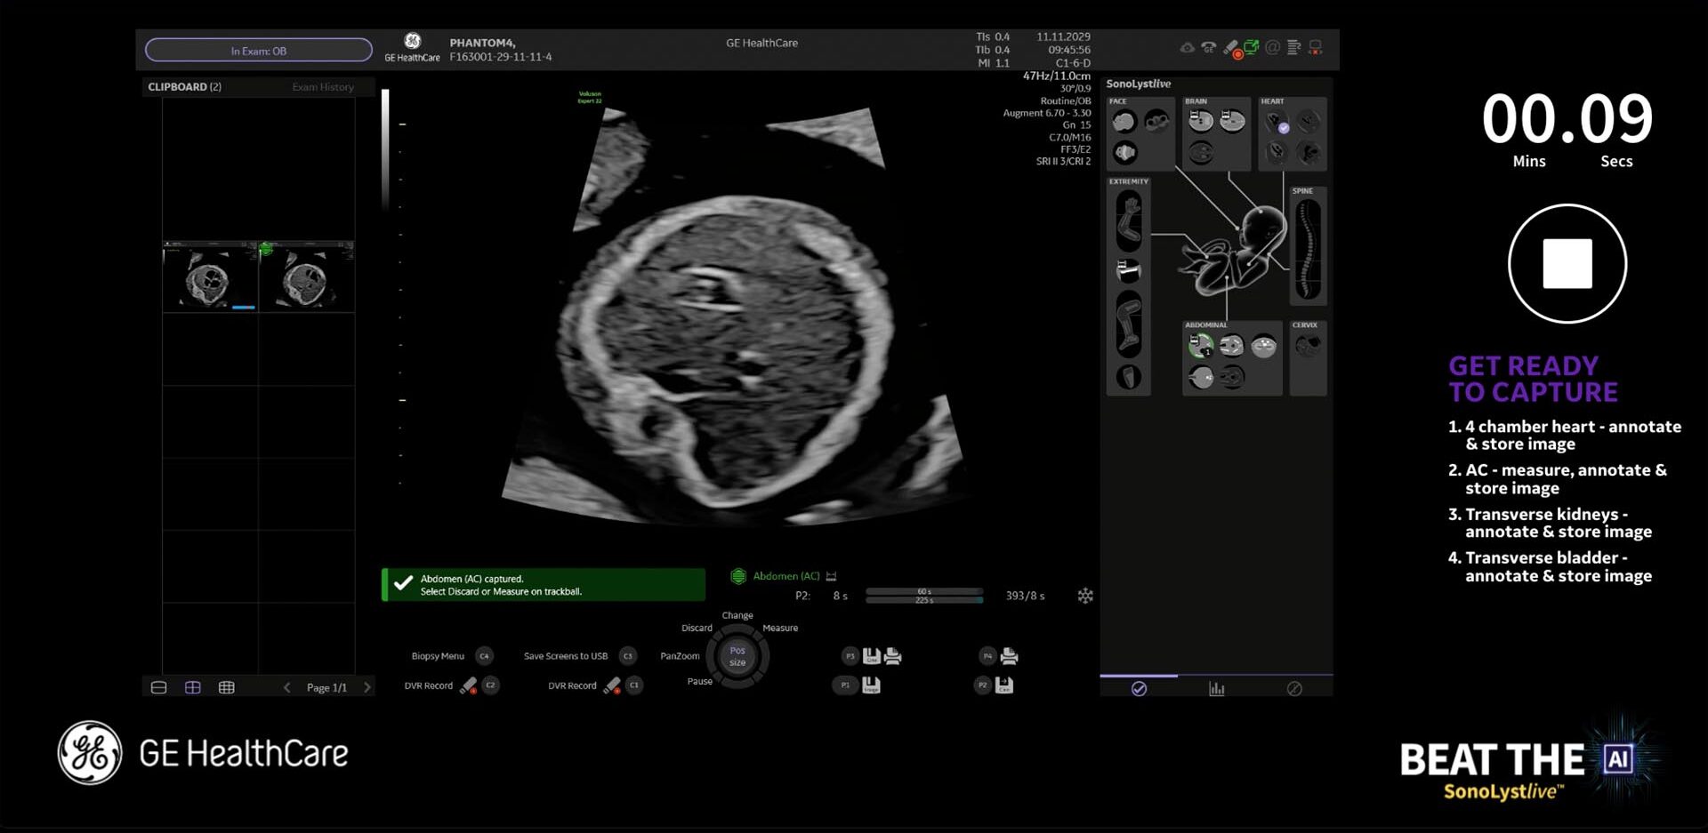Select the spine view in SonoLyst panel
This screenshot has width=1708, height=833.
tap(1307, 250)
